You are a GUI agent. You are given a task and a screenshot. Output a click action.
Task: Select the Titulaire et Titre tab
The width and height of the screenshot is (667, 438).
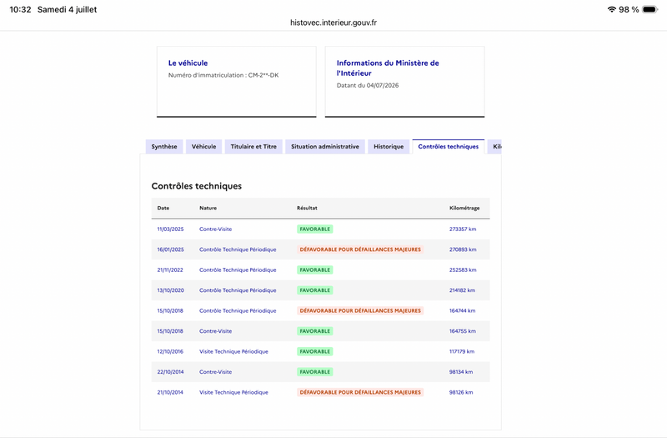point(253,147)
